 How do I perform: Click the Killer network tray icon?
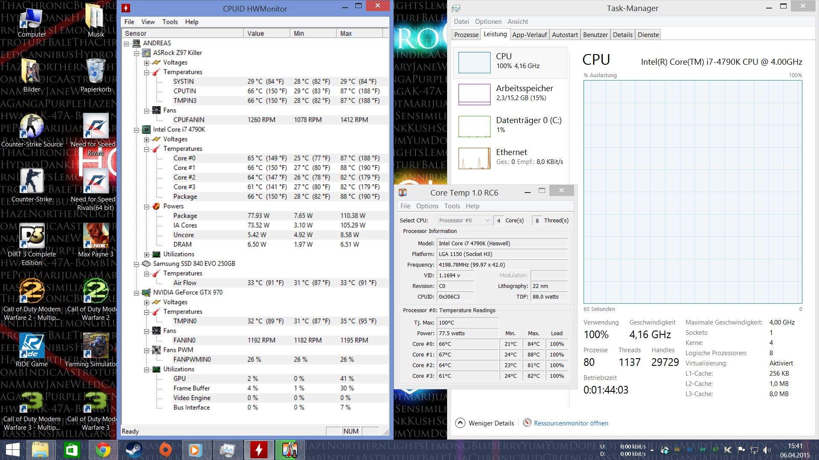click(x=728, y=449)
